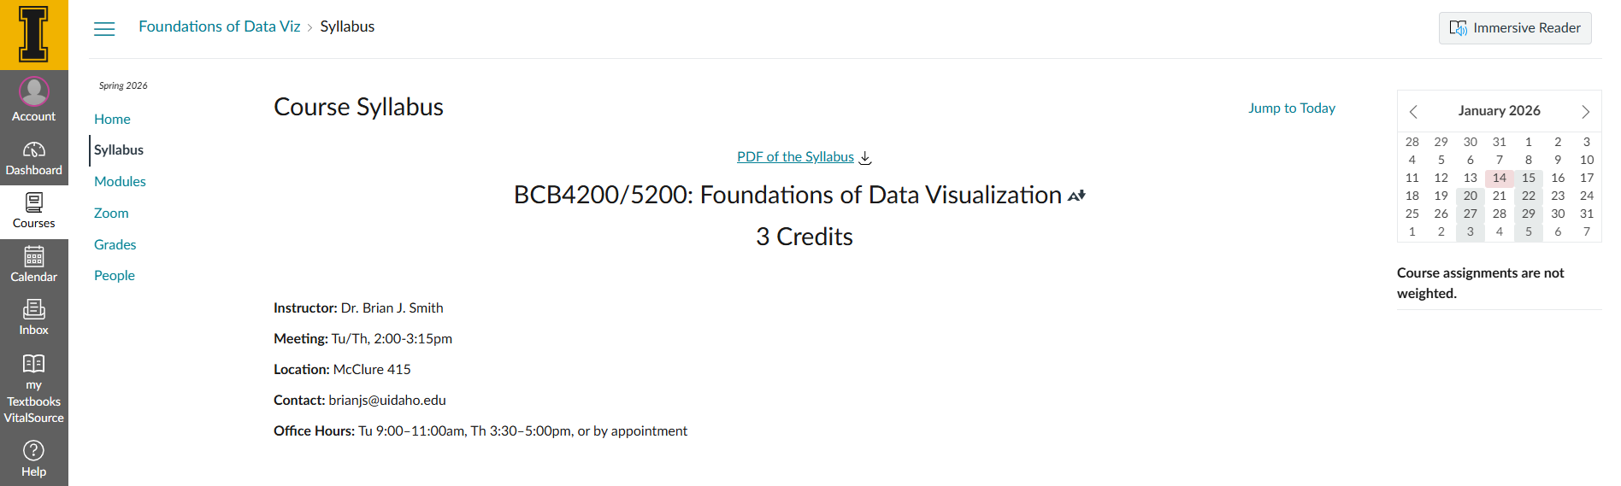The width and height of the screenshot is (1621, 486).
Task: Launch the Immersive Reader
Action: click(x=1515, y=28)
